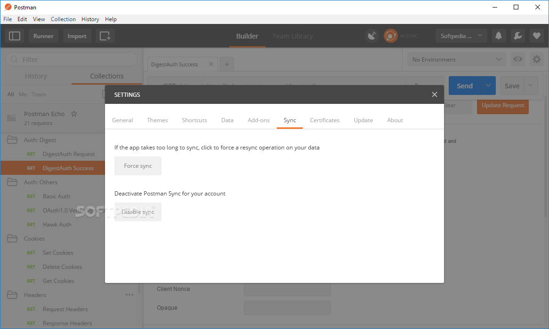Open the History menu

point(90,19)
